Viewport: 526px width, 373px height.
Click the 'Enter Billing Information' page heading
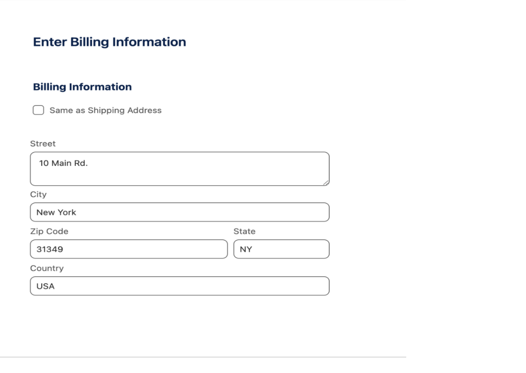tap(110, 42)
